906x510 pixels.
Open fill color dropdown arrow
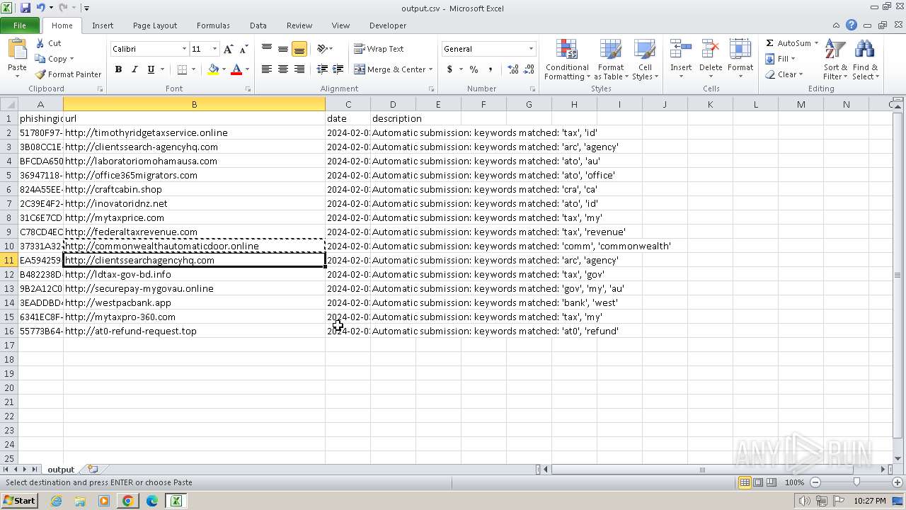pos(224,69)
